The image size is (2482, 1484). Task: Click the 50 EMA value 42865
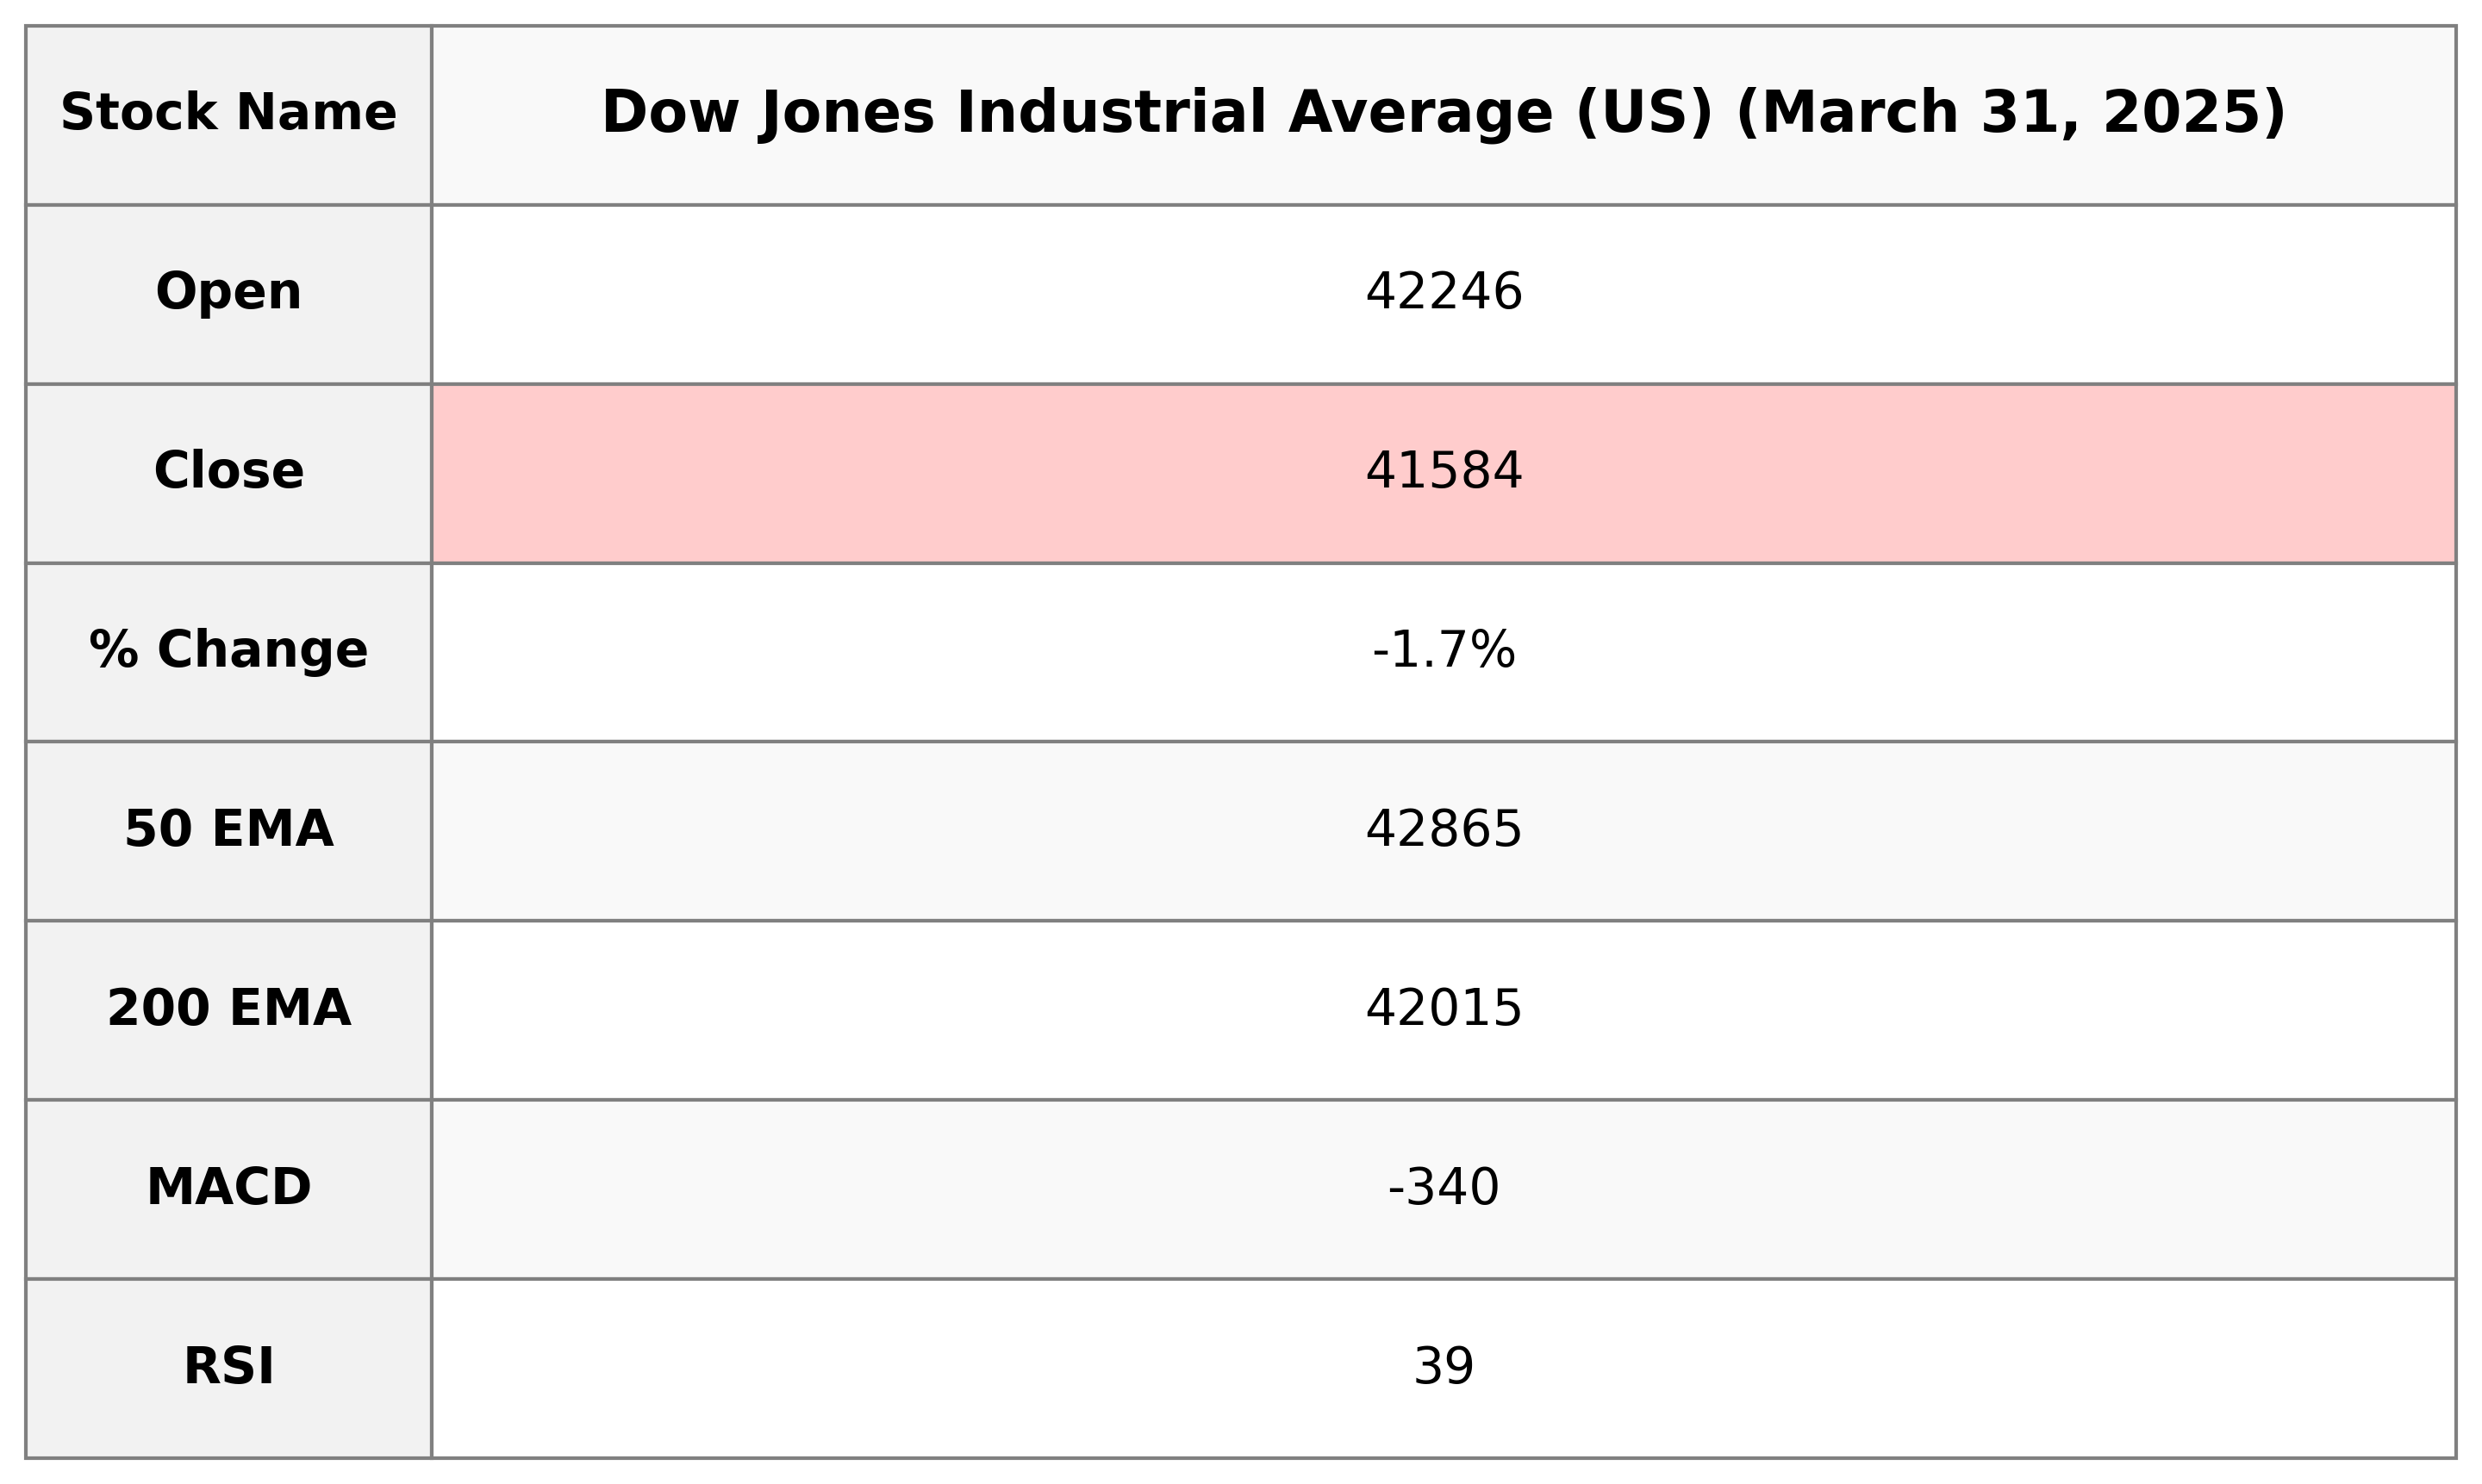tap(1443, 830)
